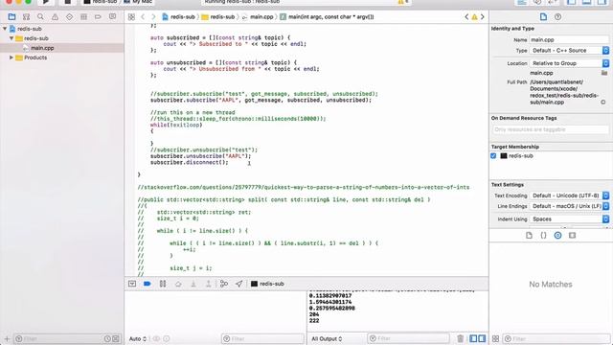Image resolution: width=613 pixels, height=345 pixels.
Task: Expand the Products folder
Action: coord(11,57)
